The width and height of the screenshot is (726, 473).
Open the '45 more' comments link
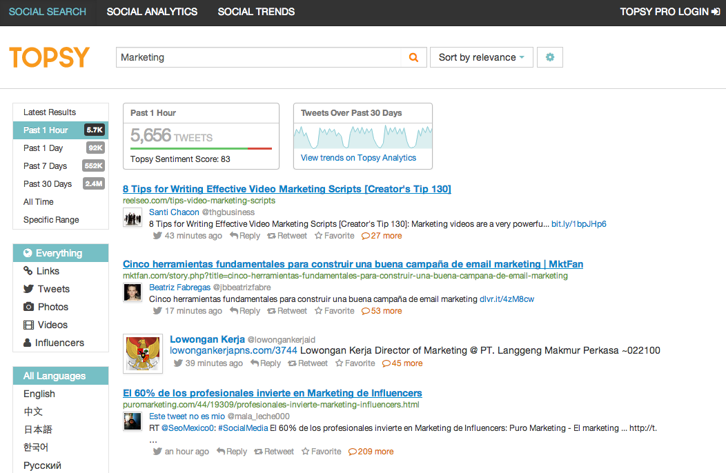click(x=402, y=363)
